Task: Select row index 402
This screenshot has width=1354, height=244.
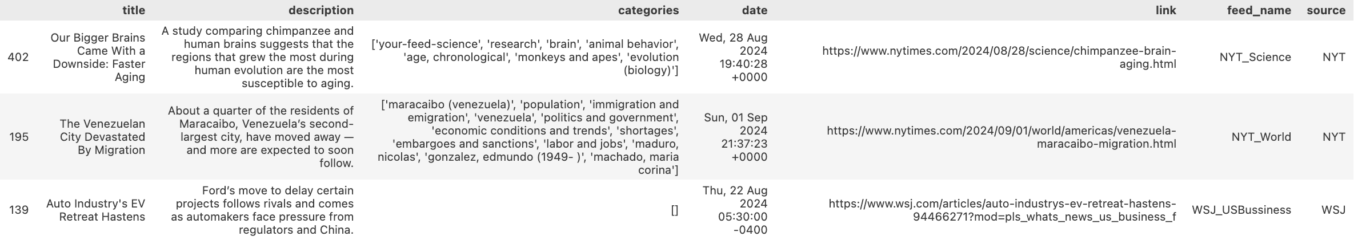Action: (18, 57)
